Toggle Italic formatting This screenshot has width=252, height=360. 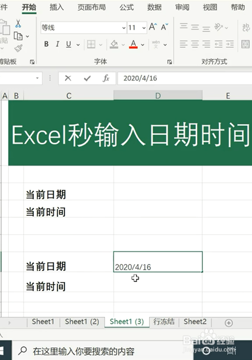coord(57,44)
